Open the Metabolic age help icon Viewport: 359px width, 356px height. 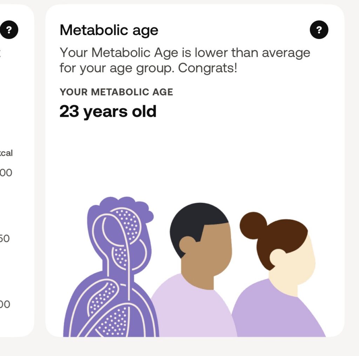point(319,30)
